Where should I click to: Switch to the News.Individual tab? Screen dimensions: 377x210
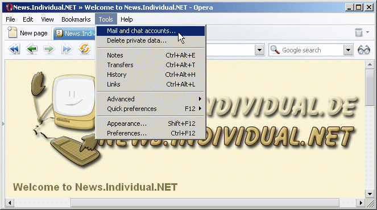75,33
